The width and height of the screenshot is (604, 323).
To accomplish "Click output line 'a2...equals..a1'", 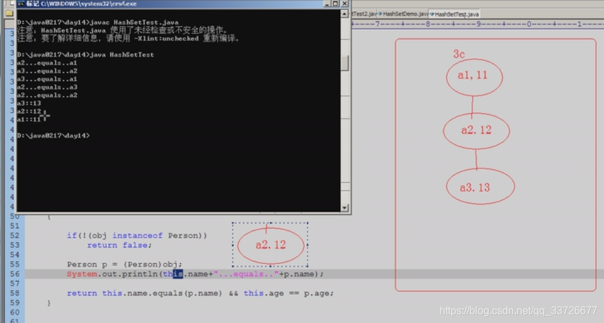I will [47, 63].
